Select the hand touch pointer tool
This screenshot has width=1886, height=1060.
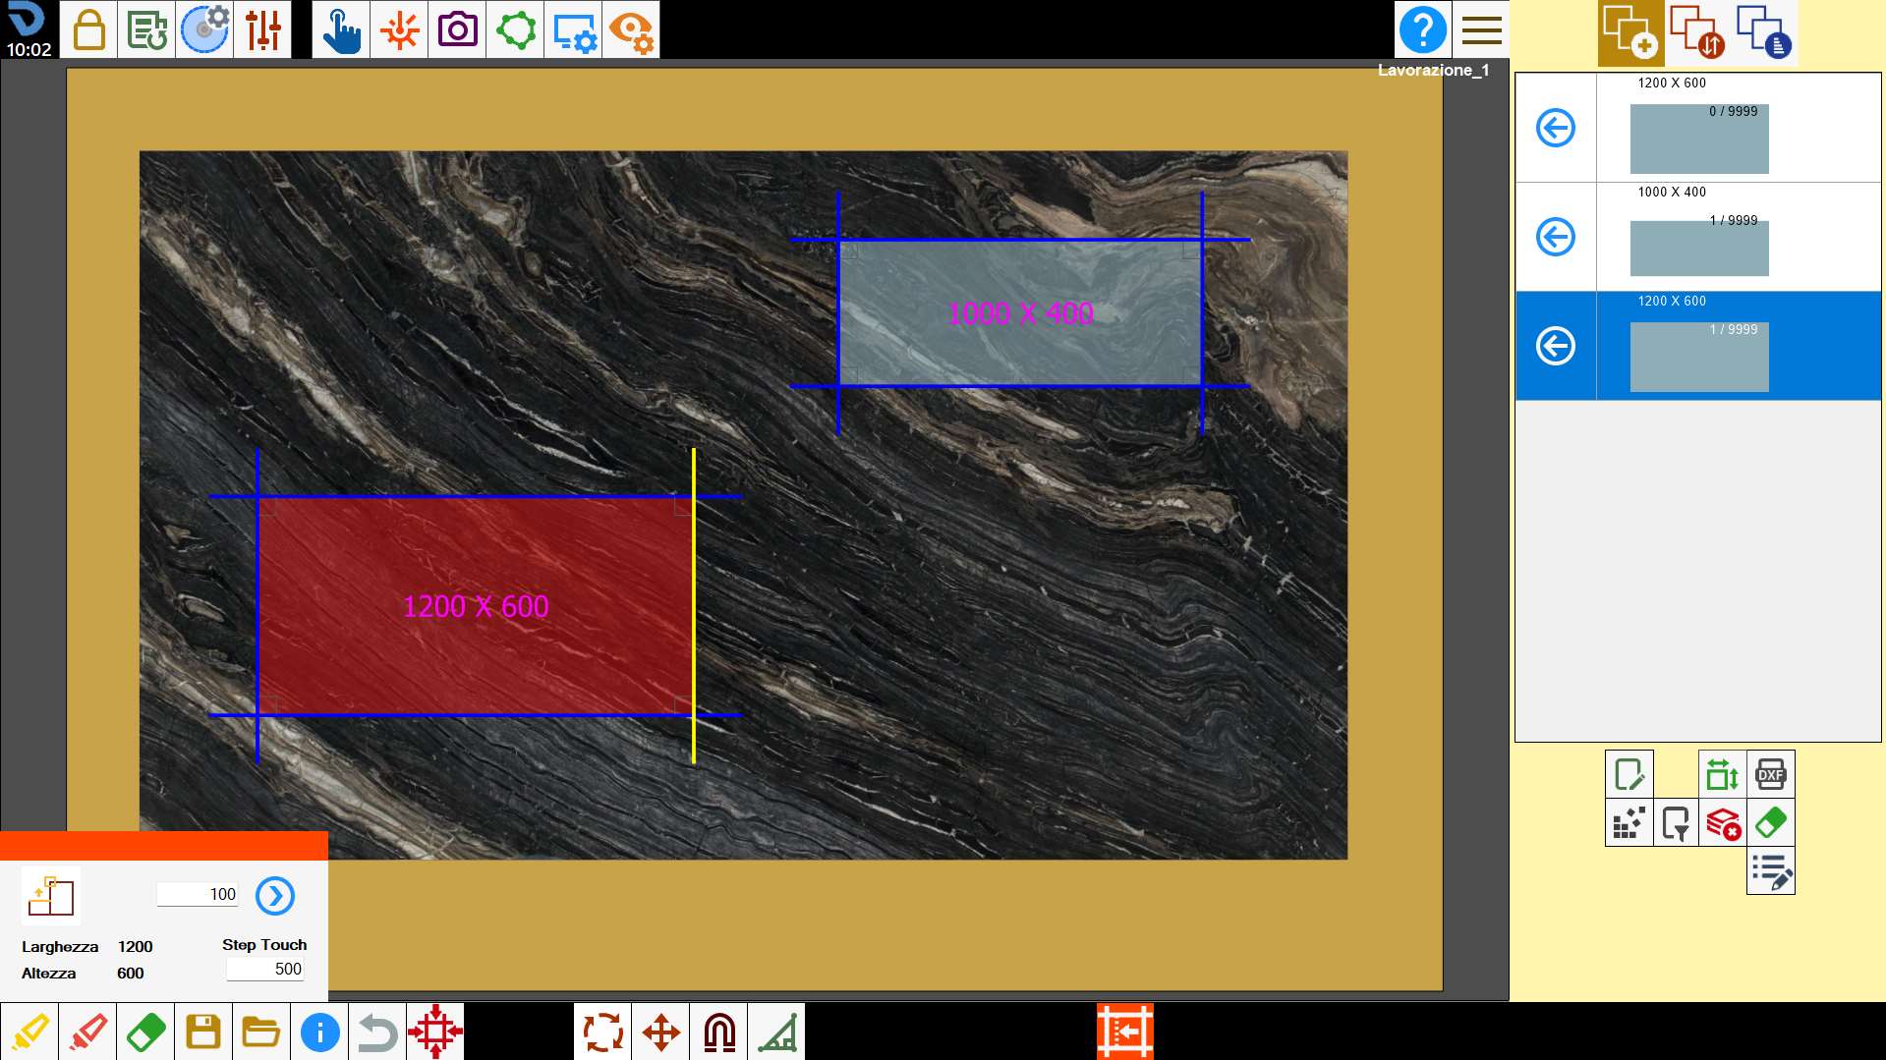pyautogui.click(x=341, y=29)
